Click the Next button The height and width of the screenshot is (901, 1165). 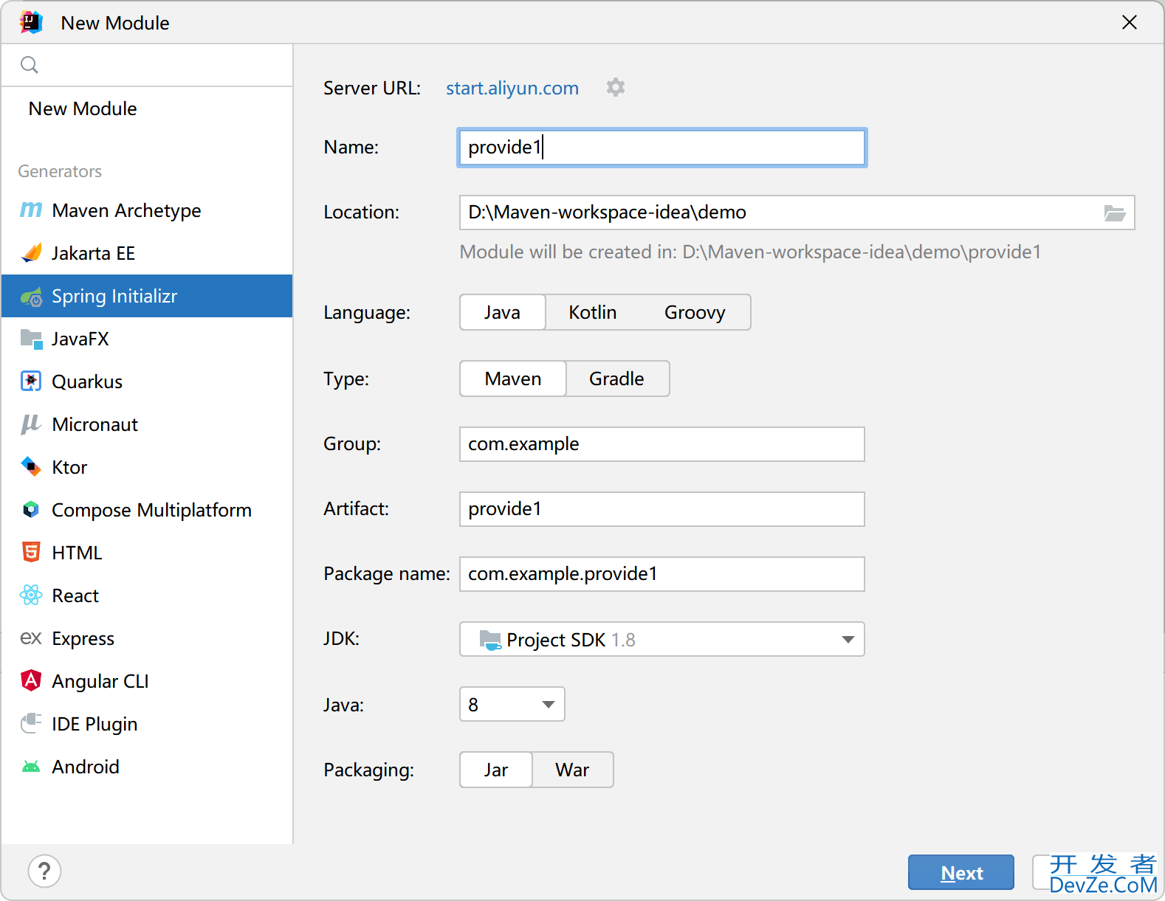point(961,873)
